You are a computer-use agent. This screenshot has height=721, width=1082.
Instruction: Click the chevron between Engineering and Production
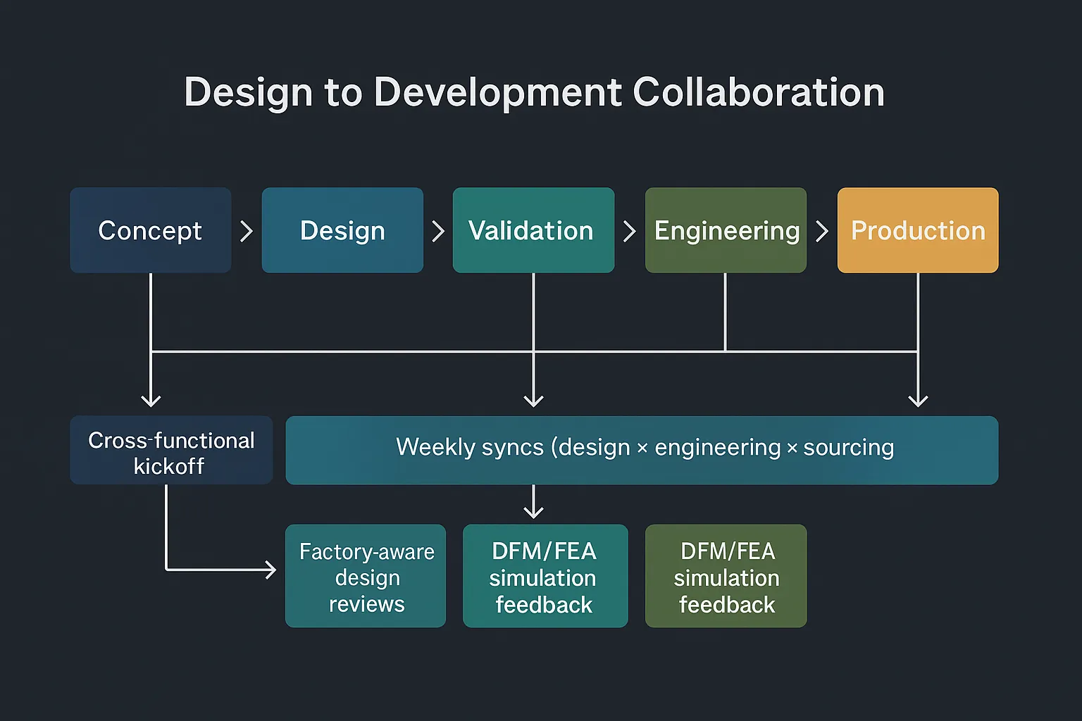click(821, 231)
